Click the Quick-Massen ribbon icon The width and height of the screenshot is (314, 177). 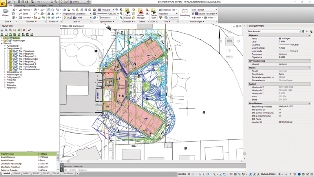coord(128,13)
